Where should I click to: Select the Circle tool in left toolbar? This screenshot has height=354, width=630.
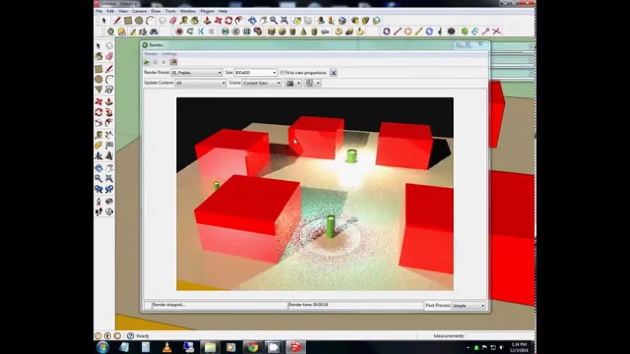point(98,79)
